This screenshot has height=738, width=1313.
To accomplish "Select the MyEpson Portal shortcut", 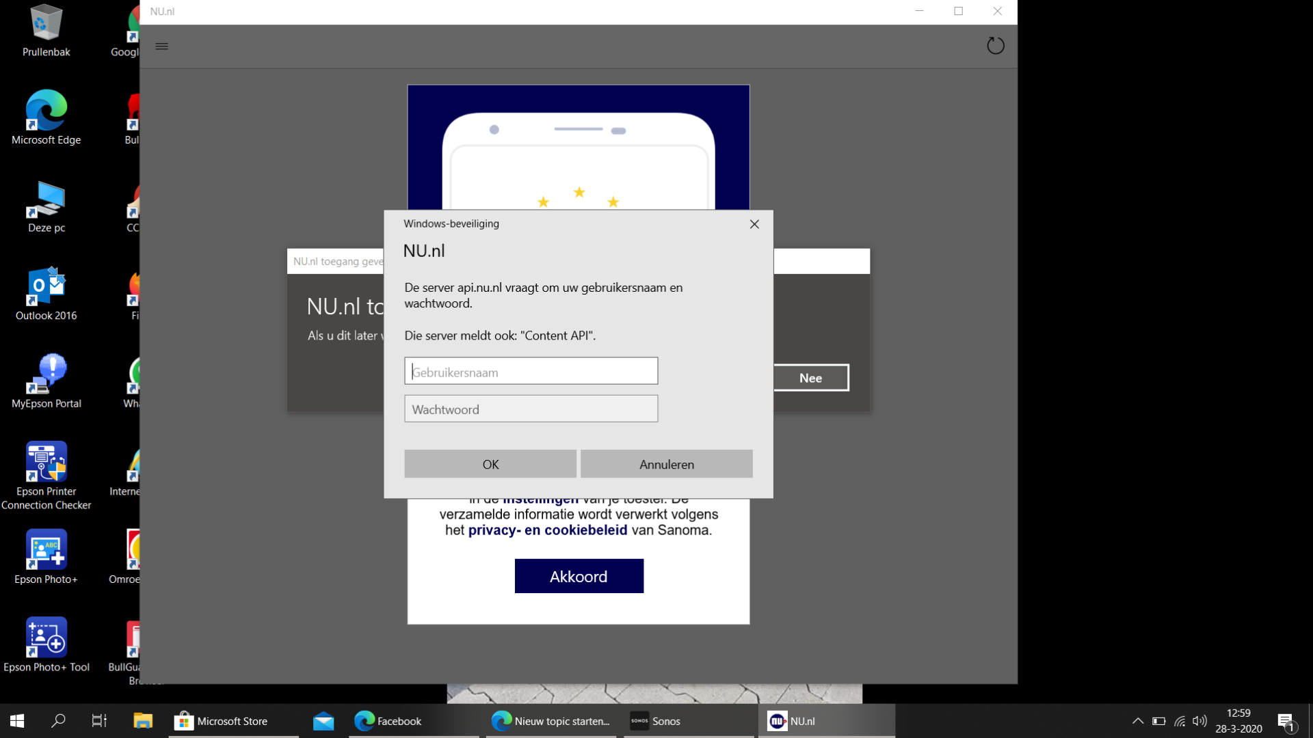I will 47,381.
